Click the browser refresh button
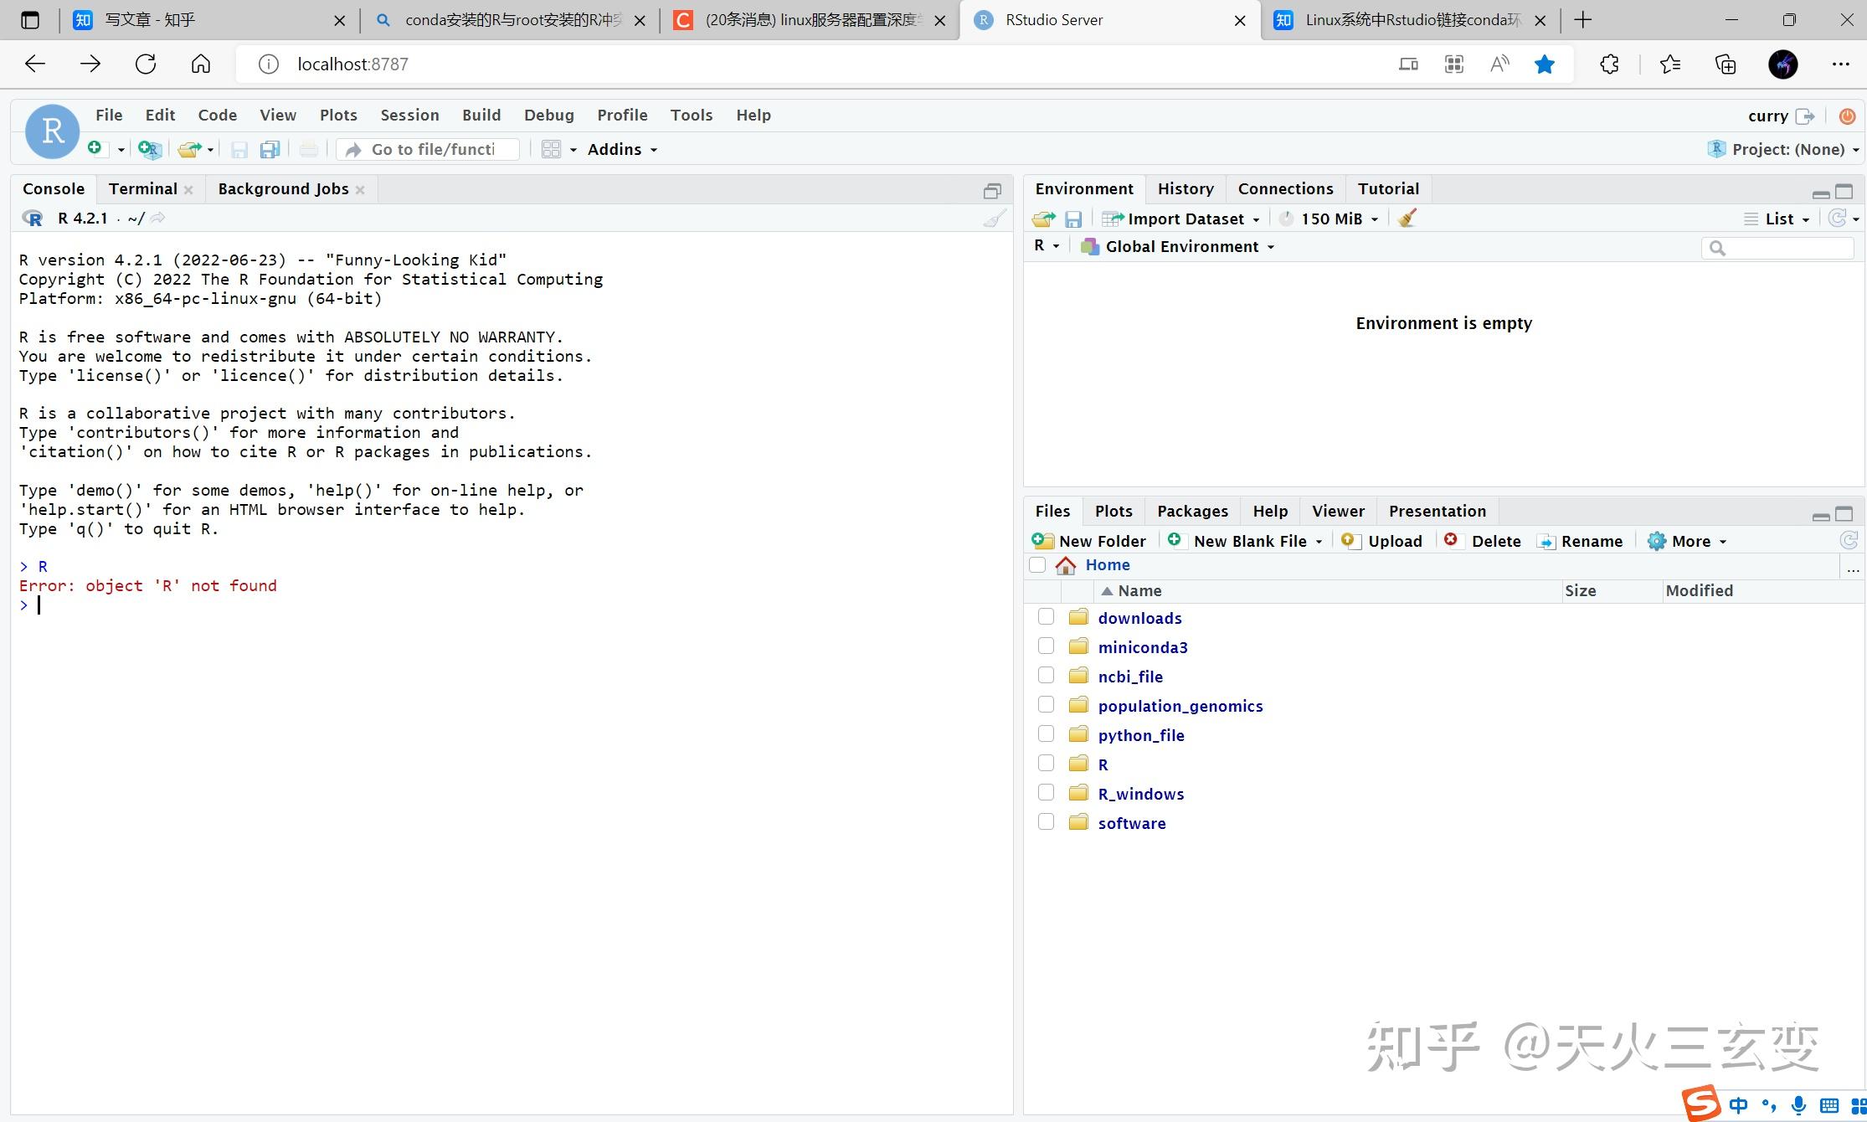The width and height of the screenshot is (1867, 1122). pyautogui.click(x=146, y=64)
